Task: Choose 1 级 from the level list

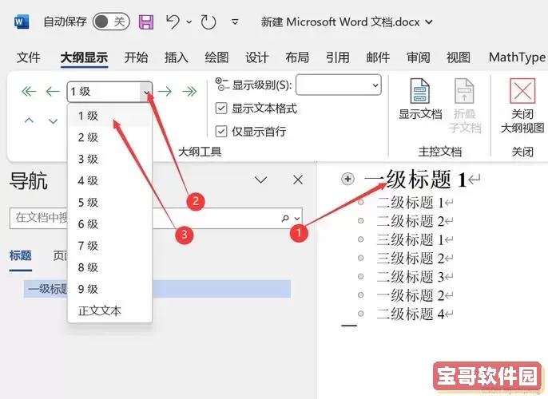Action: 109,116
